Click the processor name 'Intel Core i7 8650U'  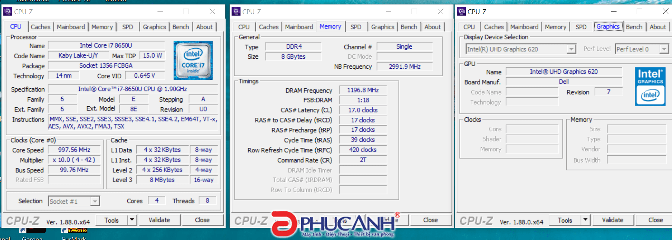point(106,45)
